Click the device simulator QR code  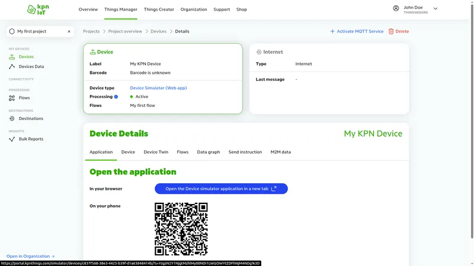(181, 229)
